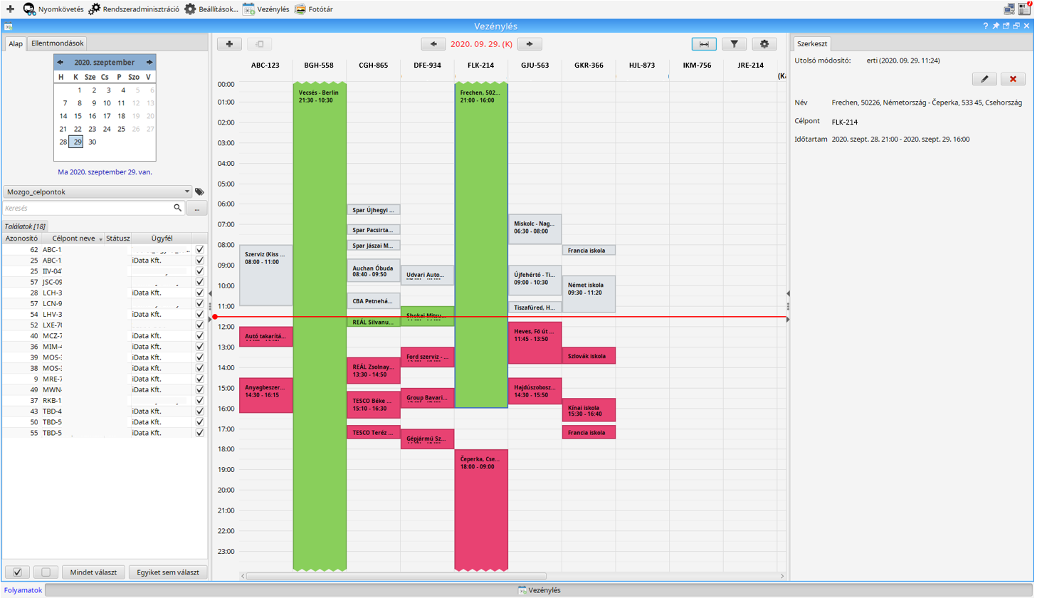The image size is (1037, 598).
Task: Advance calendar to next month
Action: [x=149, y=63]
